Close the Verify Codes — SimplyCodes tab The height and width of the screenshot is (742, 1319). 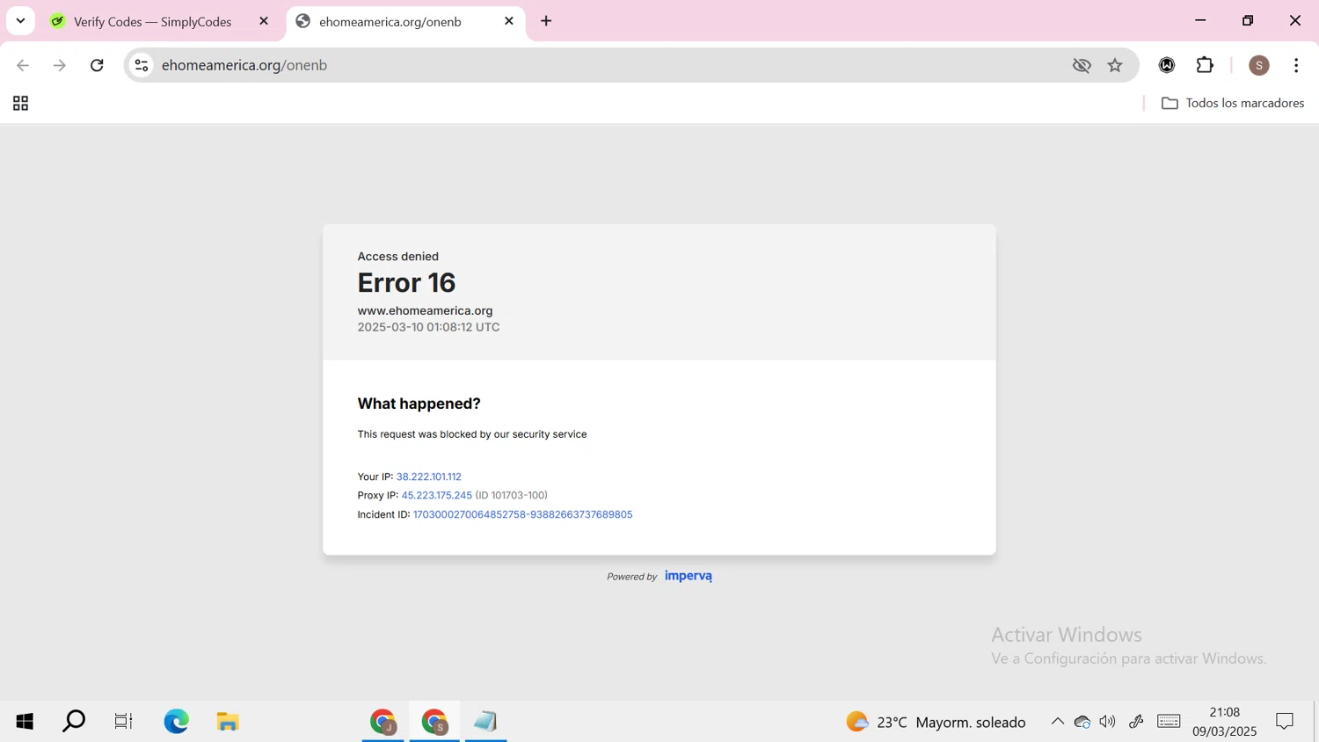click(264, 21)
